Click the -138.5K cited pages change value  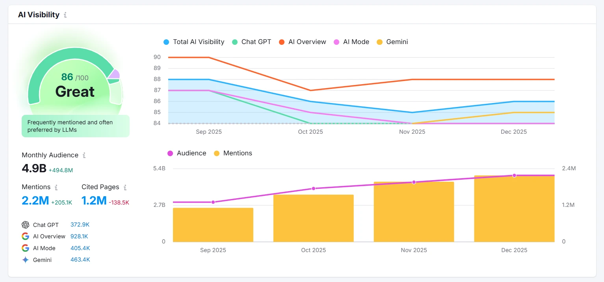click(119, 203)
